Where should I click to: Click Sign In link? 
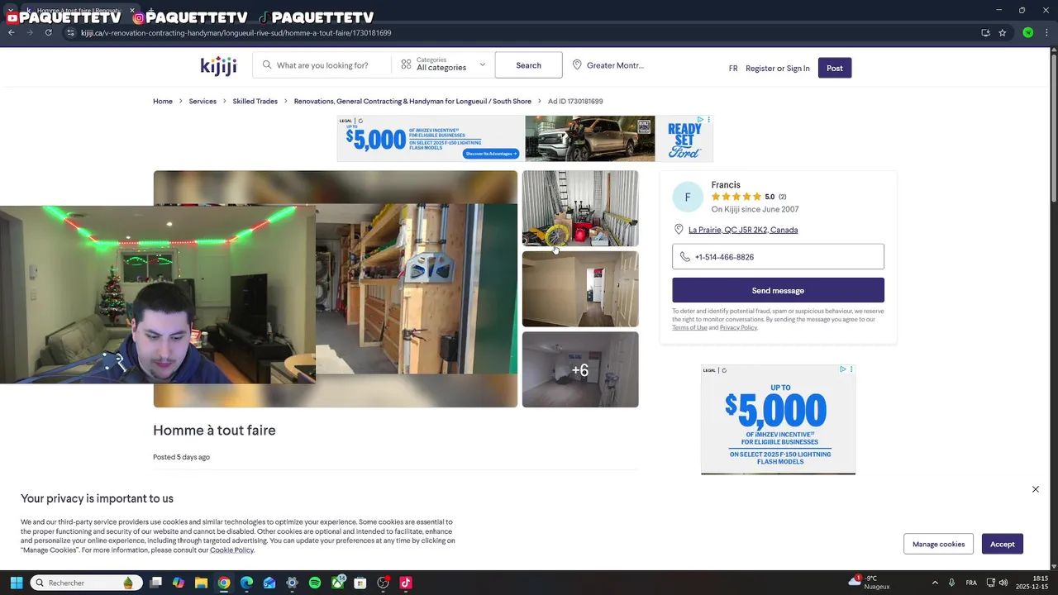pos(798,69)
